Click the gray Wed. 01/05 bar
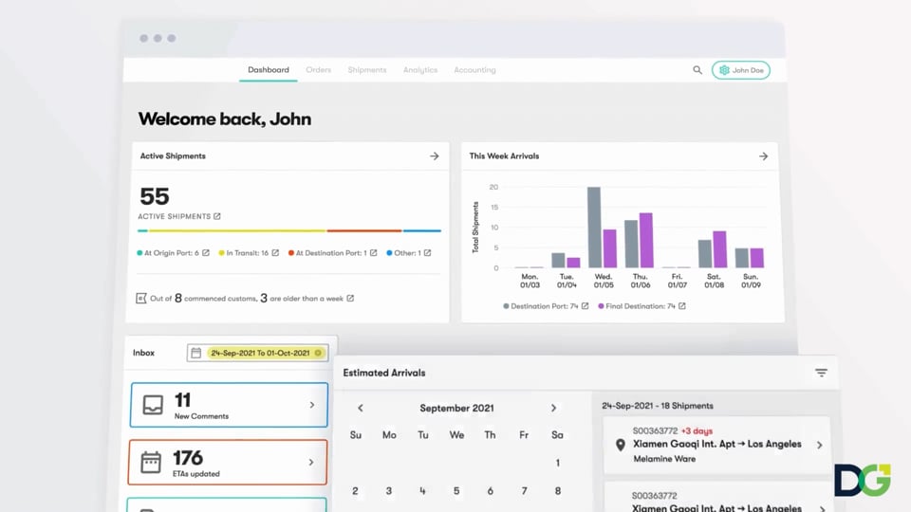 point(594,227)
